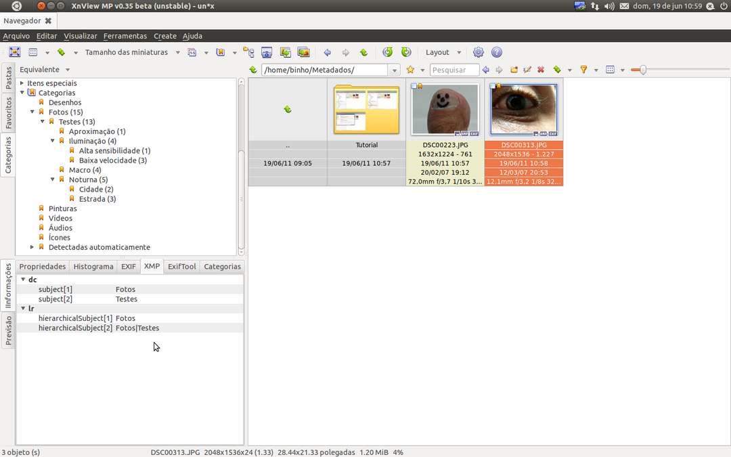The height and width of the screenshot is (457, 731).
Task: Select Macro (4) category
Action: pos(85,170)
